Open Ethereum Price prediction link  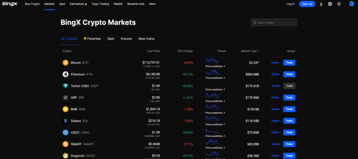[x=215, y=78]
